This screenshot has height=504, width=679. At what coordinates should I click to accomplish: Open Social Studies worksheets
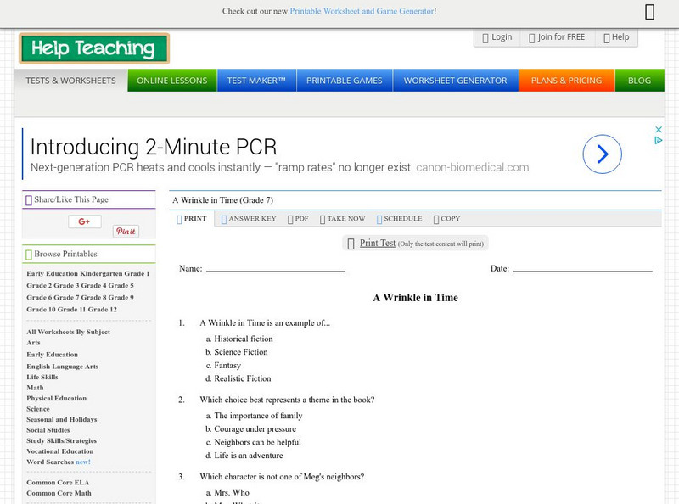[x=48, y=430]
